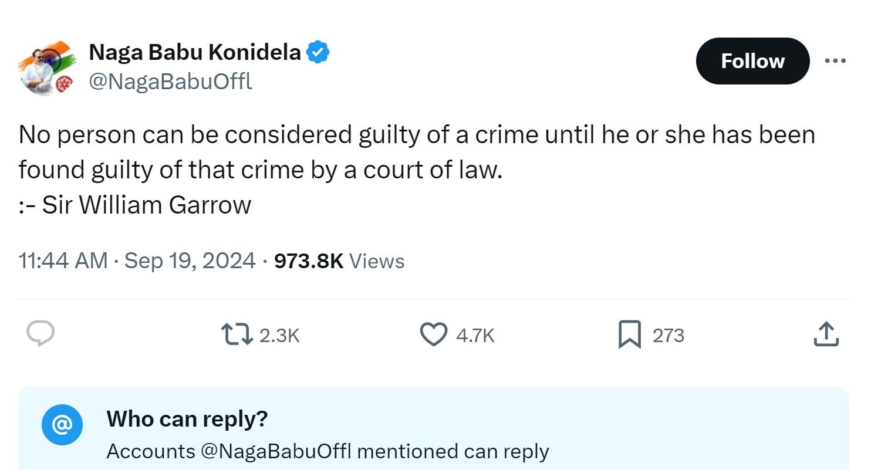
Task: Click the 2.3K repost count
Action: click(279, 336)
